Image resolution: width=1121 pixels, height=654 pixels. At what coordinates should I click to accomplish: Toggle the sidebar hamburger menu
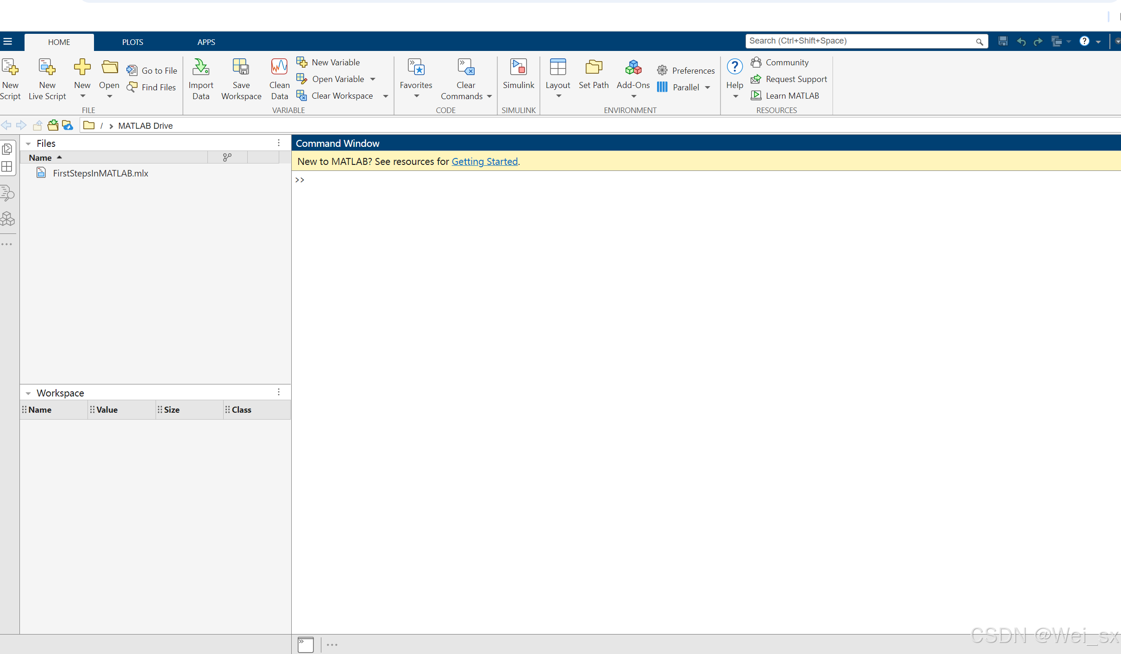click(7, 42)
